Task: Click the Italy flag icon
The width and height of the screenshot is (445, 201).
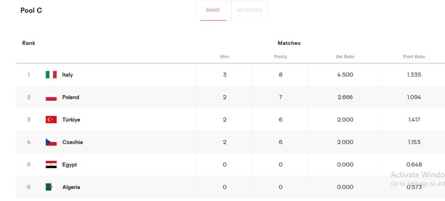Action: [51, 75]
